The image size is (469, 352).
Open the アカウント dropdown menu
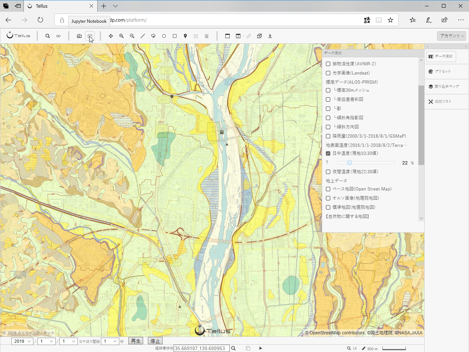[451, 36]
